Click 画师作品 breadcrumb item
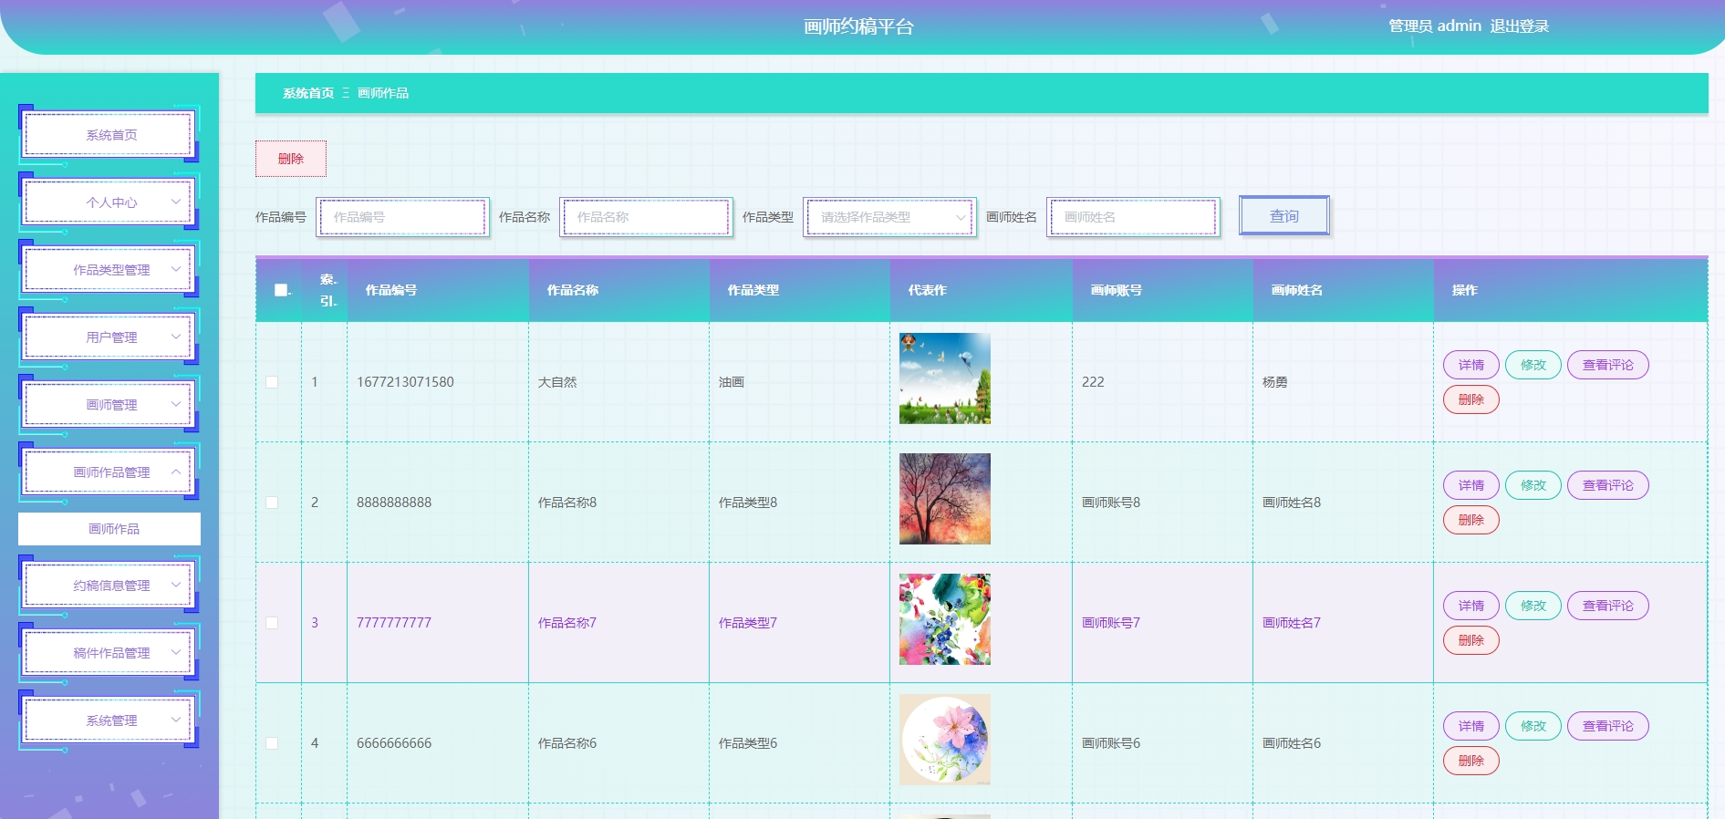The image size is (1725, 819). (383, 93)
